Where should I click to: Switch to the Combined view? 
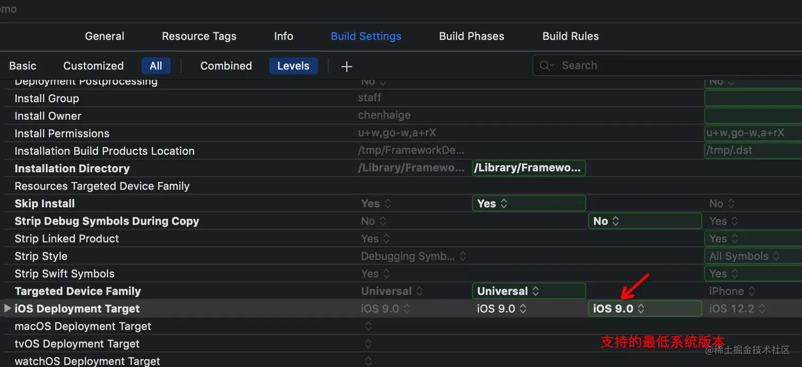(226, 66)
